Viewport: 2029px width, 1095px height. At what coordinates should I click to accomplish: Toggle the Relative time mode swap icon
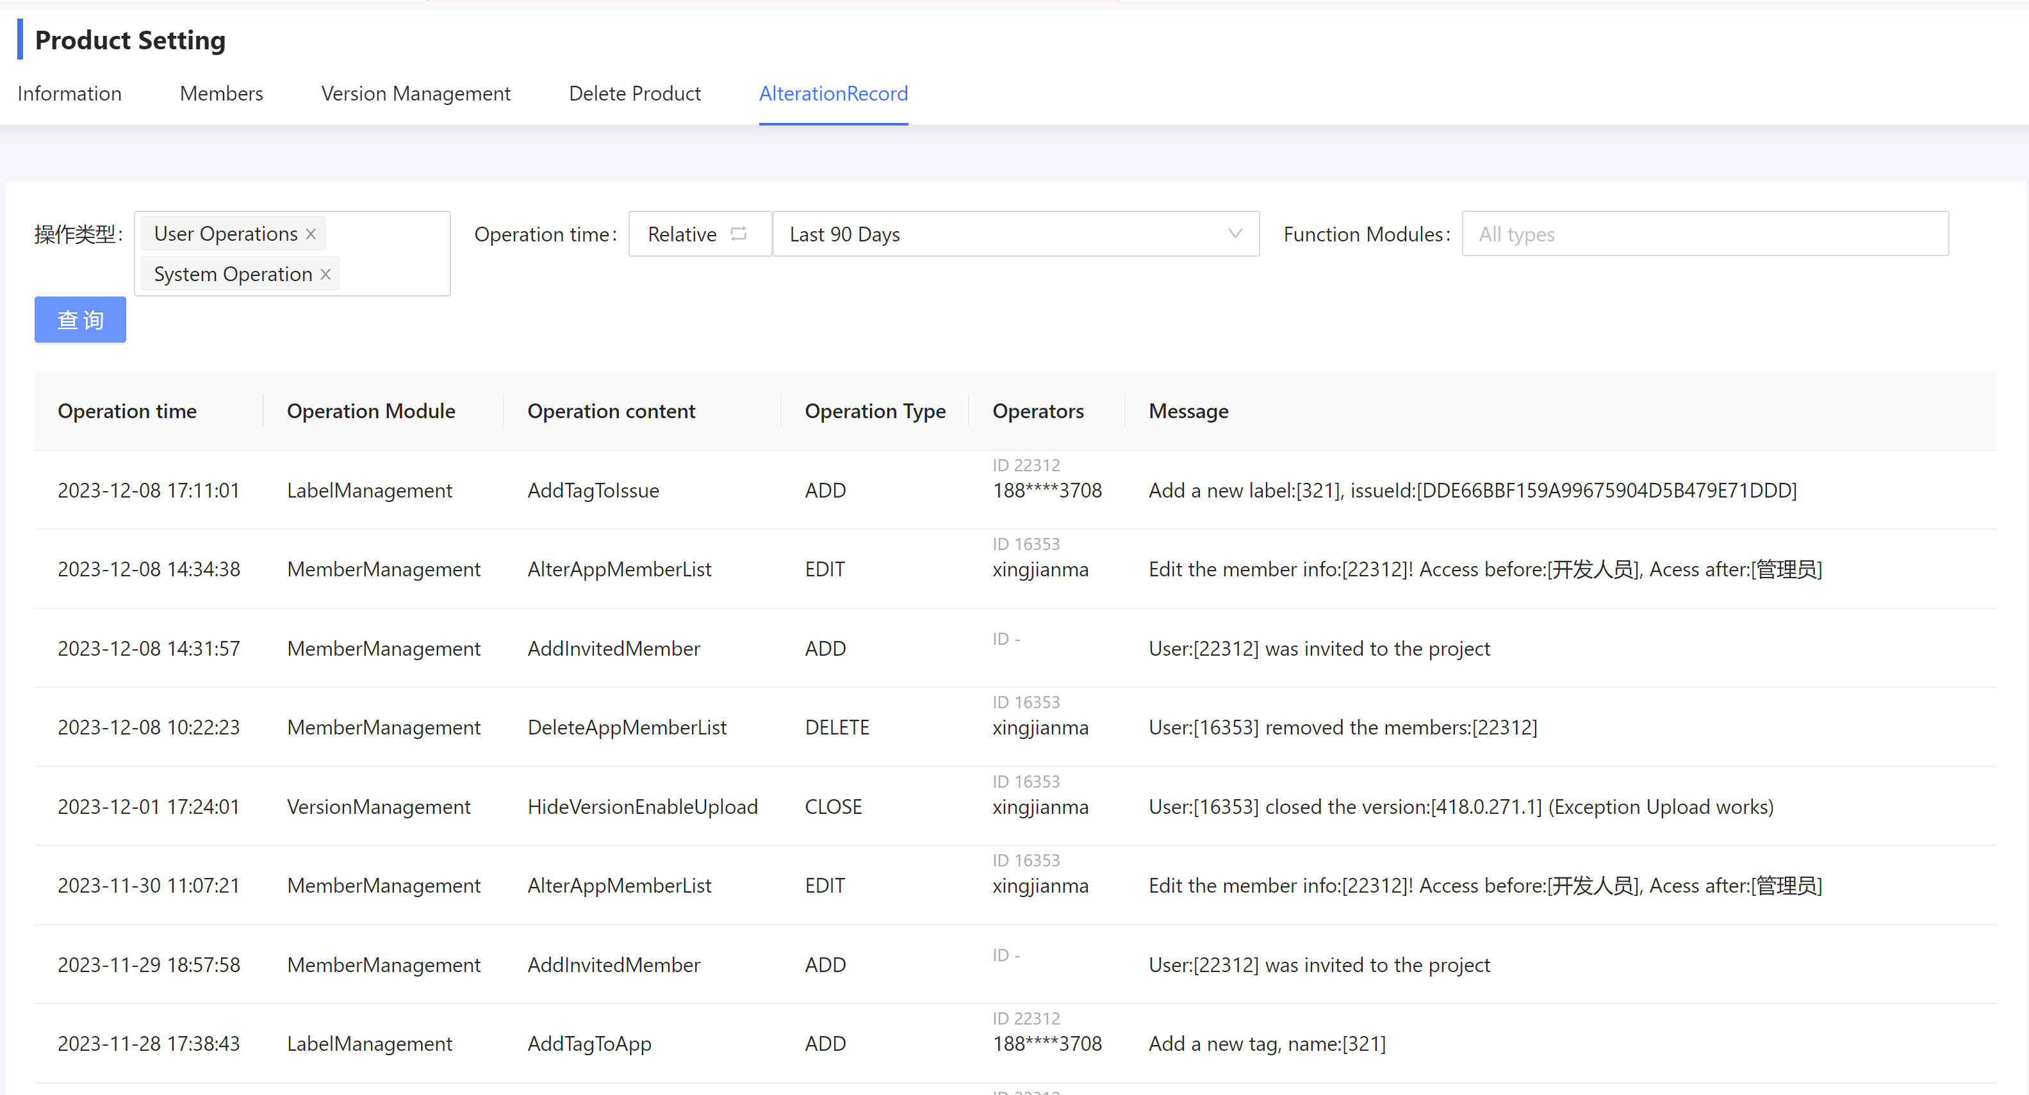point(738,234)
